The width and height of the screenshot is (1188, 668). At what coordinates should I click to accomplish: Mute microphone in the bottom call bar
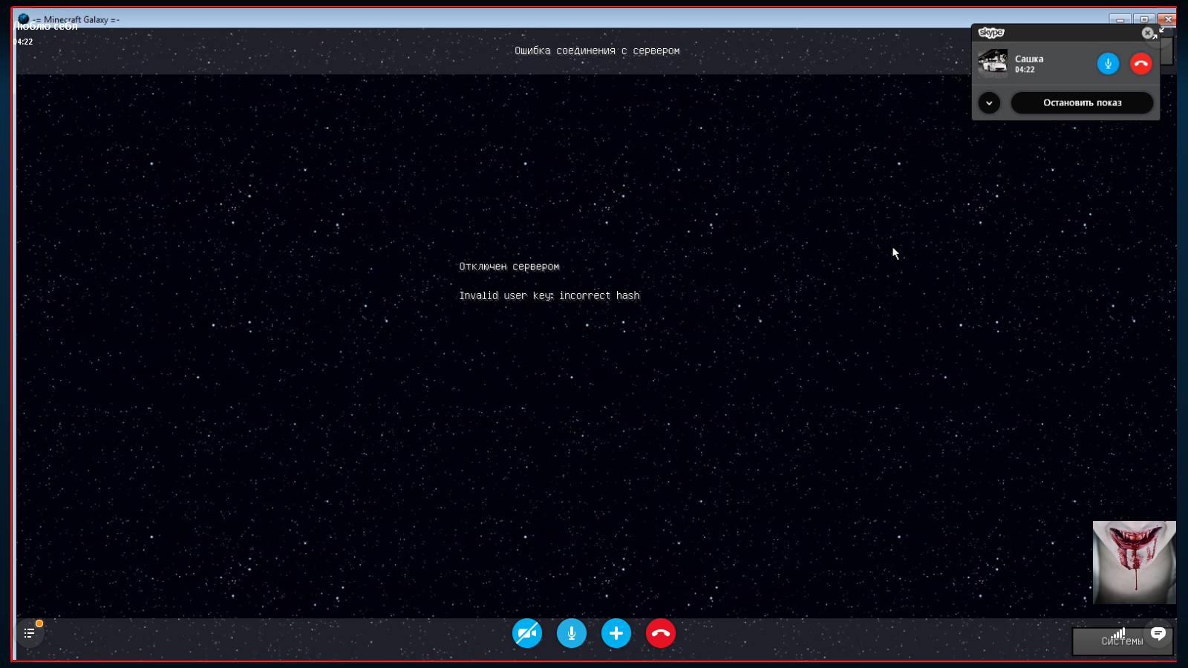coord(572,633)
